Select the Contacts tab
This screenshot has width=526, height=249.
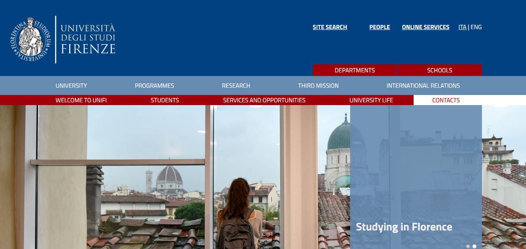[446, 100]
